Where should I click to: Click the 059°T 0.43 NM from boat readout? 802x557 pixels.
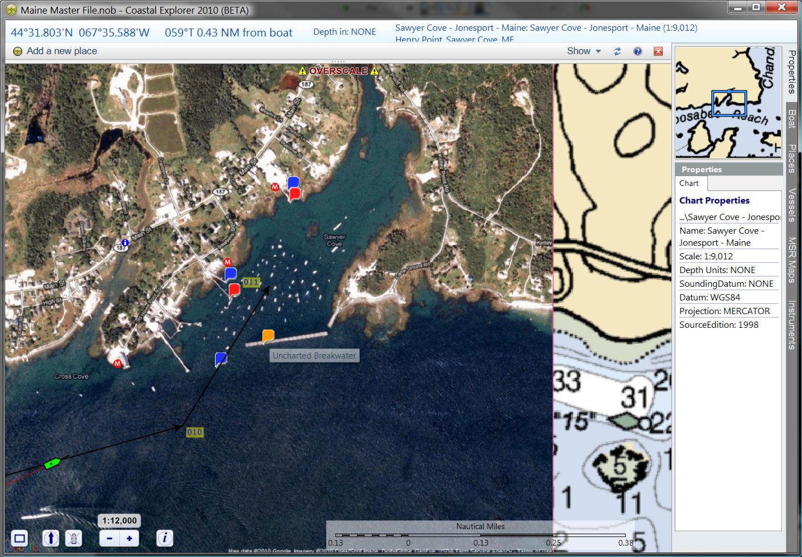pyautogui.click(x=229, y=33)
